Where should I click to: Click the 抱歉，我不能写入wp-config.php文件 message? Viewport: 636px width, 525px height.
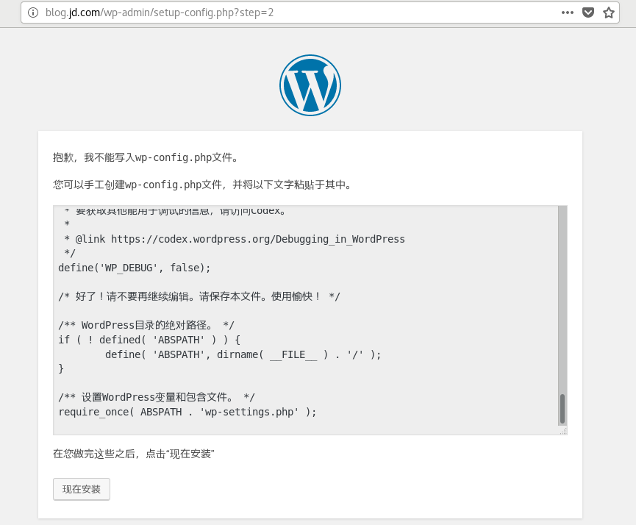point(146,157)
